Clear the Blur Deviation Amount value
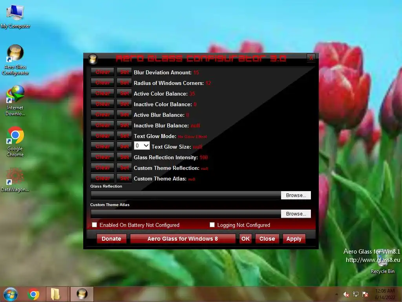This screenshot has width=402, height=302. 102,72
